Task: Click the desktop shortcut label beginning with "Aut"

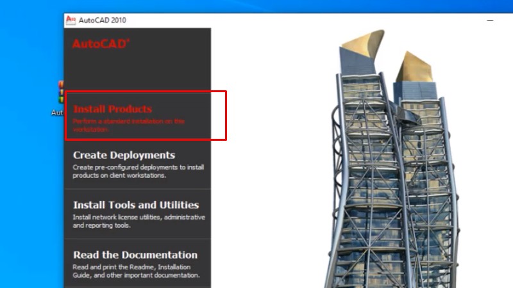Action: 58,113
